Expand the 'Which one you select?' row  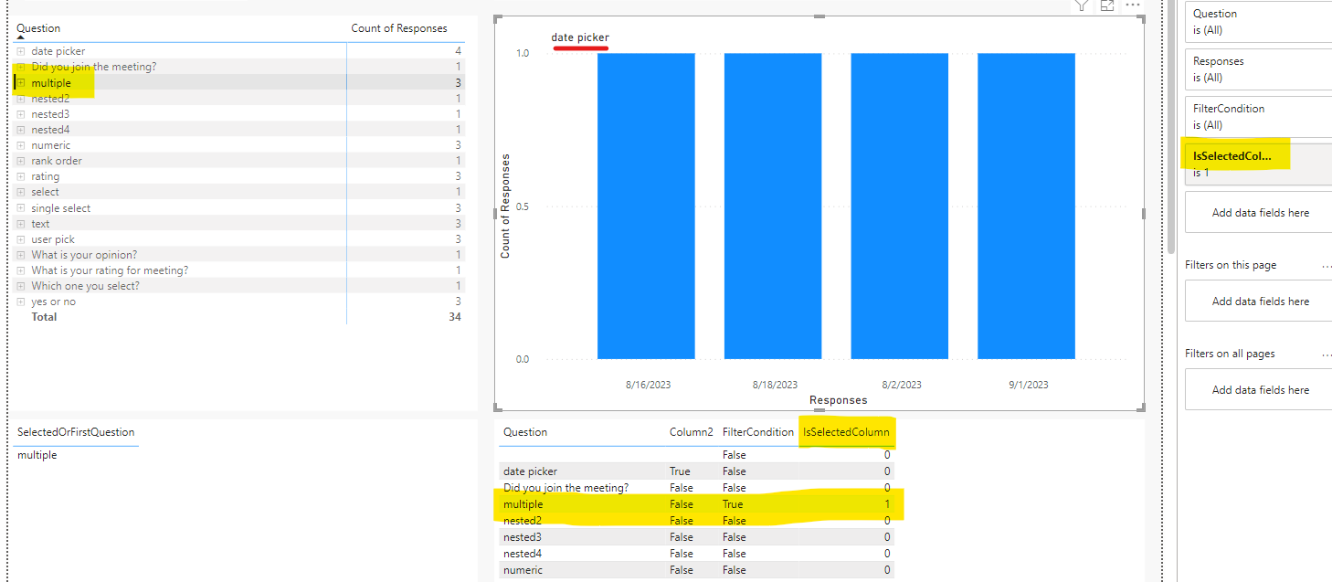(x=21, y=286)
